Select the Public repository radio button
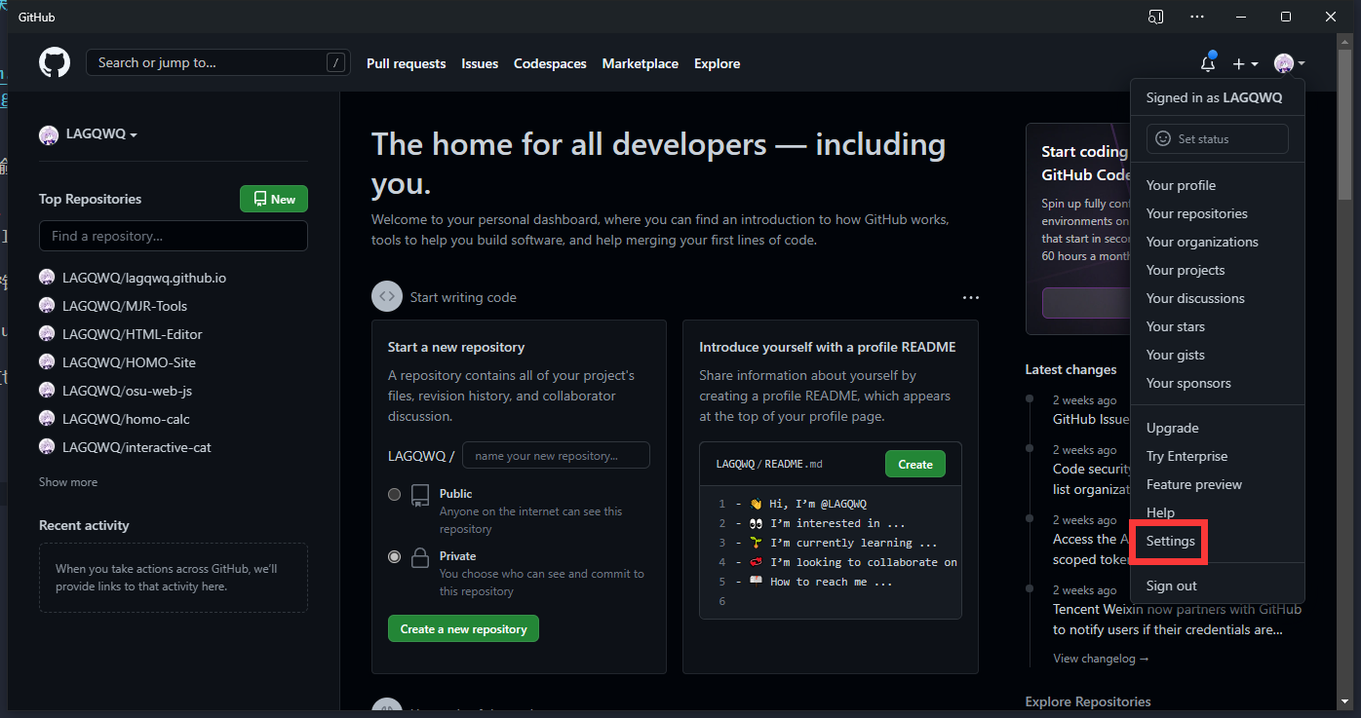This screenshot has width=1361, height=718. tap(395, 494)
